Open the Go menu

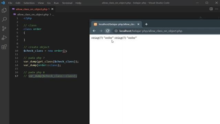(x=49, y=3)
